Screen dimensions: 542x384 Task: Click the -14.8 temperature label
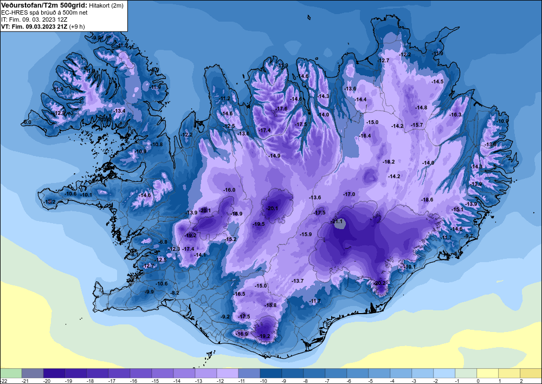click(x=421, y=108)
